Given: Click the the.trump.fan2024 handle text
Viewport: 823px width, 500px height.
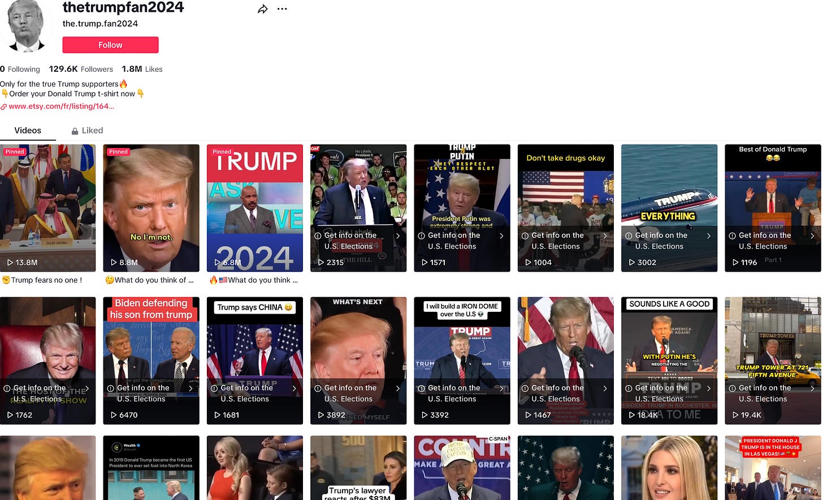Looking at the screenshot, I should pos(100,24).
